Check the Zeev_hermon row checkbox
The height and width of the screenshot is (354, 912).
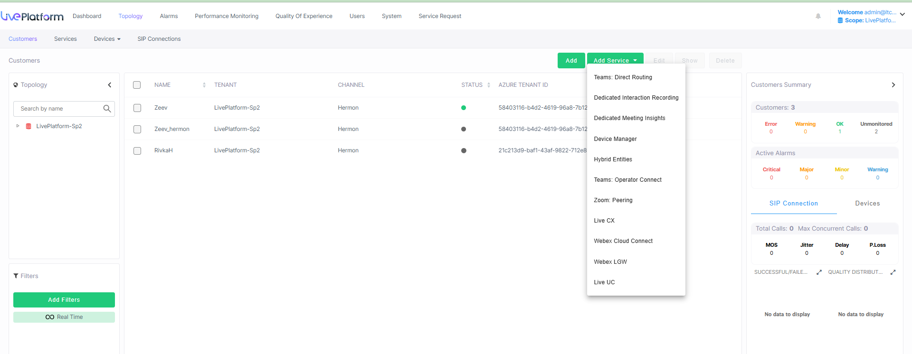(137, 130)
